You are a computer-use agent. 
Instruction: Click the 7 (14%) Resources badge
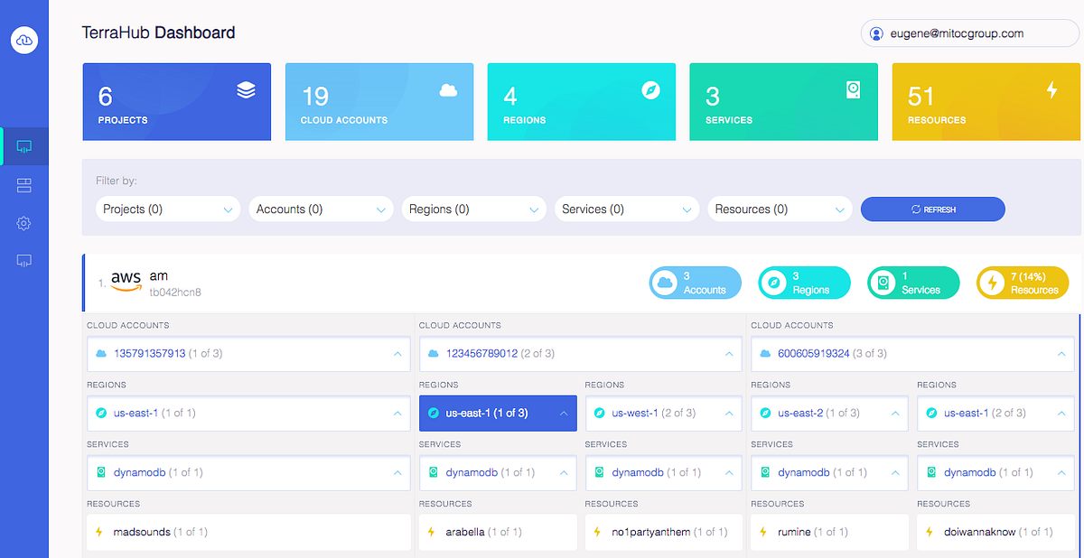coord(1022,282)
